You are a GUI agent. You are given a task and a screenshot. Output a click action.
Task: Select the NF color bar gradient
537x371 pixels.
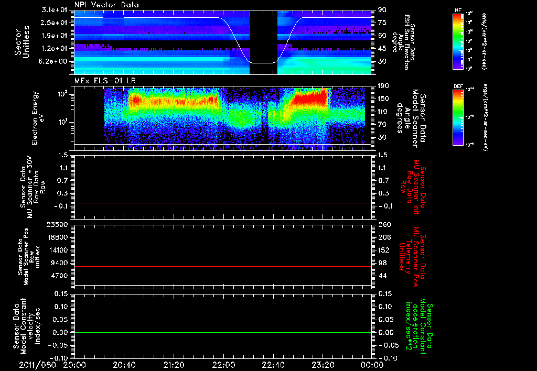458,41
